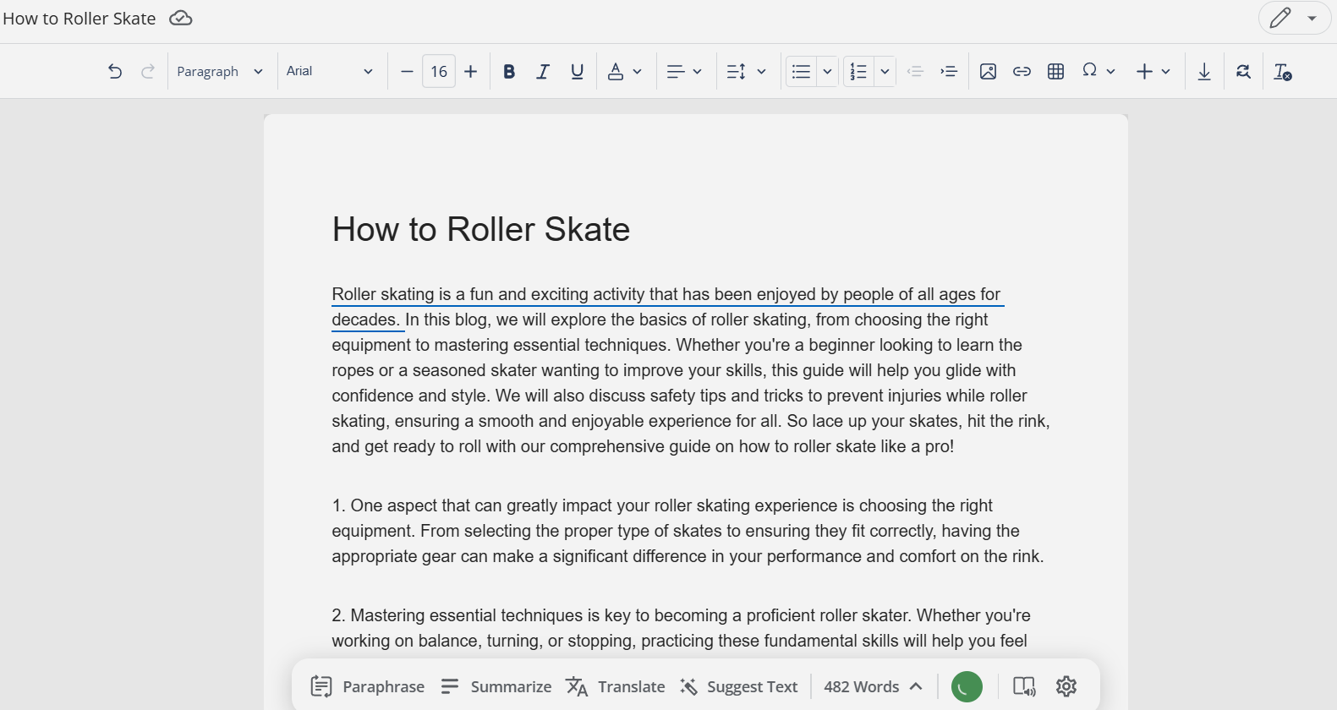Image resolution: width=1337 pixels, height=710 pixels.
Task: Click the clear formatting icon
Action: point(1283,72)
